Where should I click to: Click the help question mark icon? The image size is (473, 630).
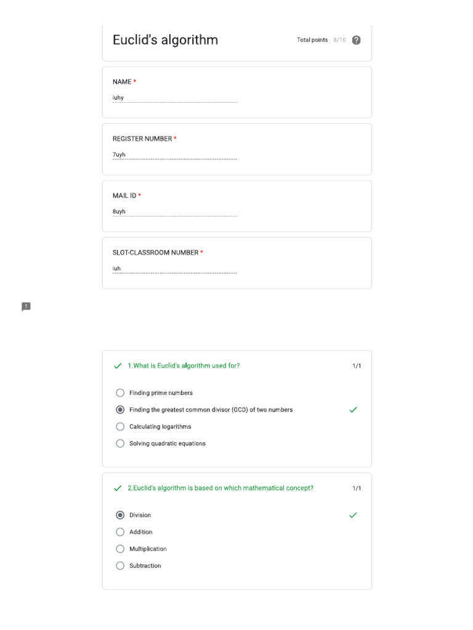(x=356, y=40)
